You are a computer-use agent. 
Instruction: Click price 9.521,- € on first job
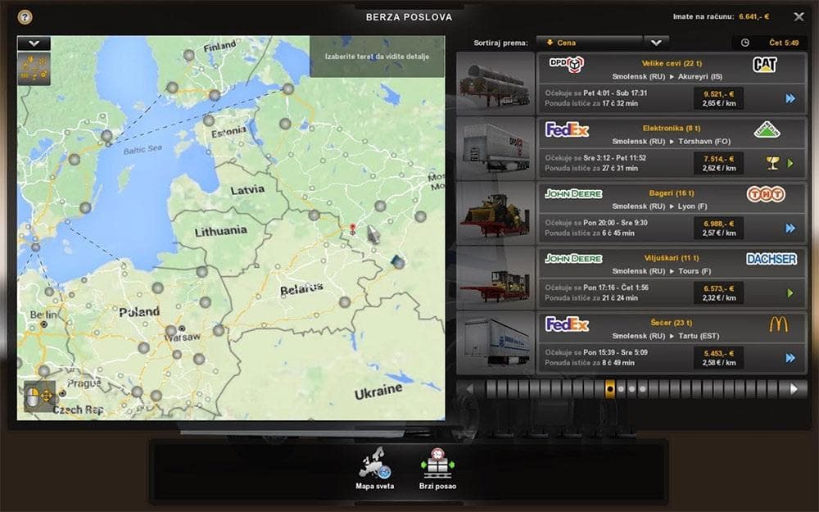[718, 94]
